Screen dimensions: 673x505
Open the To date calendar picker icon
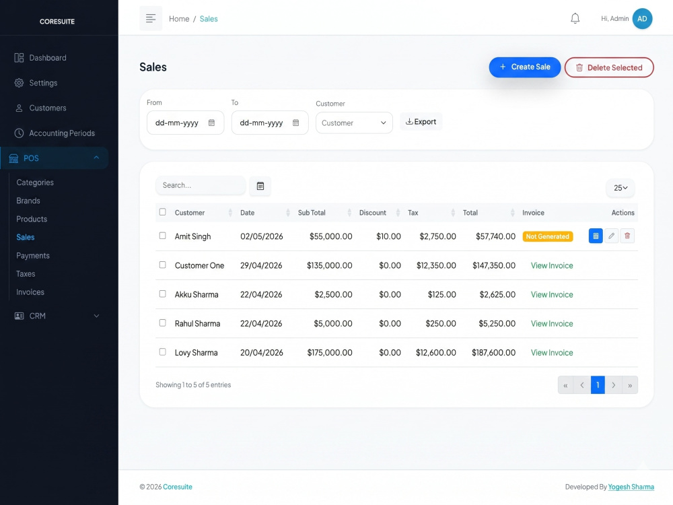(x=295, y=123)
